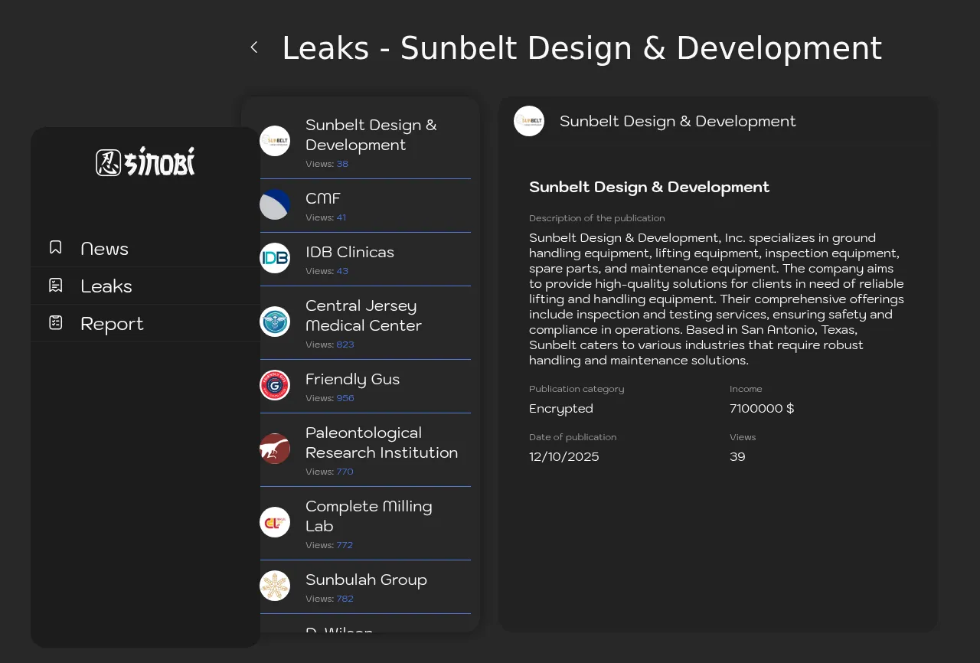Click the Sinobi logo in sidebar

click(145, 162)
